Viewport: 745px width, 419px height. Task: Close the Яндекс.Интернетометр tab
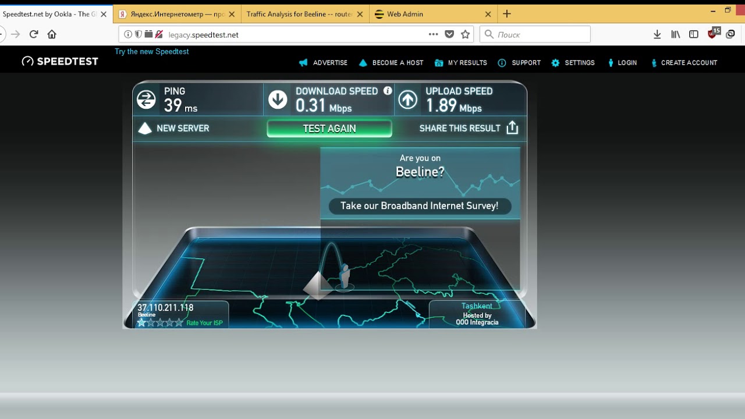pyautogui.click(x=232, y=14)
